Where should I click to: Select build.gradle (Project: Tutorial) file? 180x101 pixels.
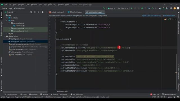20,39
